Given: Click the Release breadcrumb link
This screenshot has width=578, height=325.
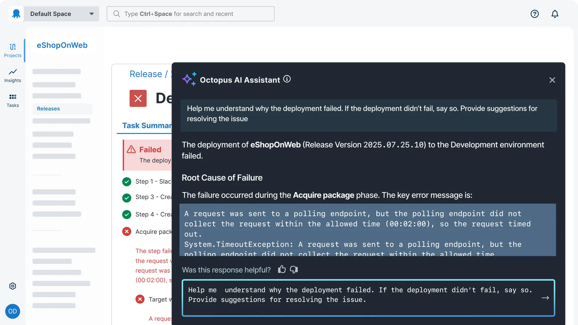Looking at the screenshot, I should [x=146, y=74].
